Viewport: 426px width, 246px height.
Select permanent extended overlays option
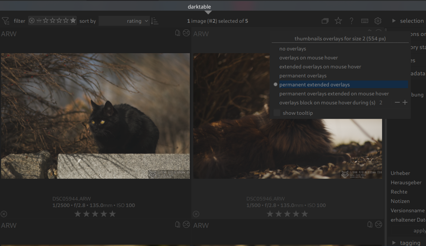pyautogui.click(x=314, y=85)
